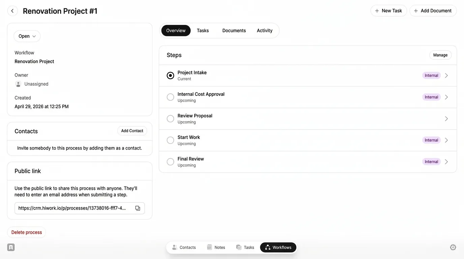The height and width of the screenshot is (259, 464).
Task: Open settings via the gear icon
Action: [x=453, y=247]
